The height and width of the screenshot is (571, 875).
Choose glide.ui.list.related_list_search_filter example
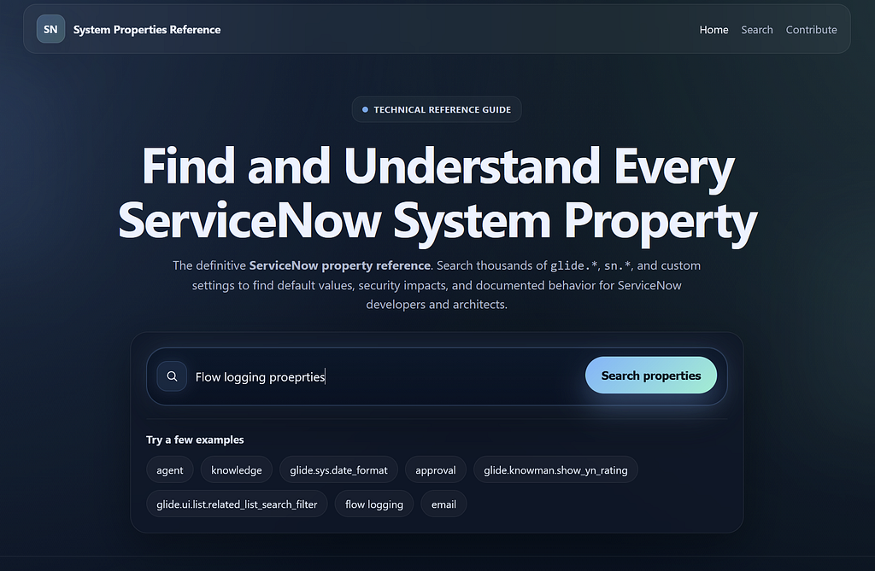[x=238, y=504]
